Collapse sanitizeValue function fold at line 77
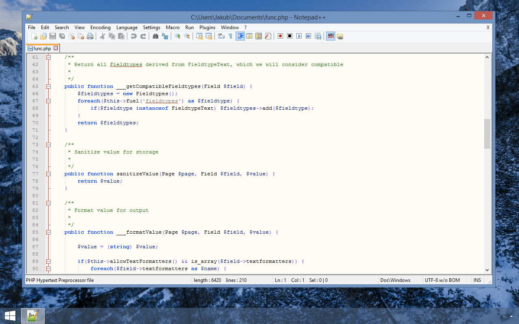Image resolution: width=519 pixels, height=324 pixels. [x=48, y=174]
